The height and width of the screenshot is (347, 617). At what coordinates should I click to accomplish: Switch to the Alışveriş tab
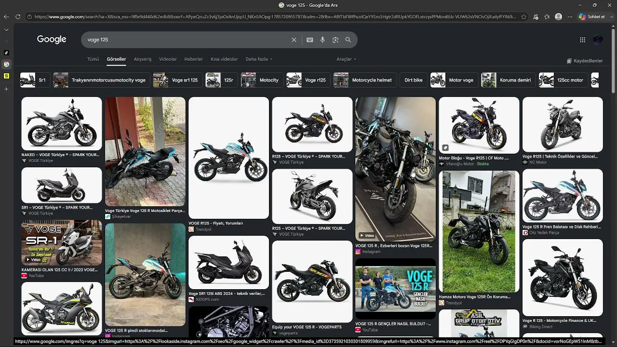[x=143, y=59]
